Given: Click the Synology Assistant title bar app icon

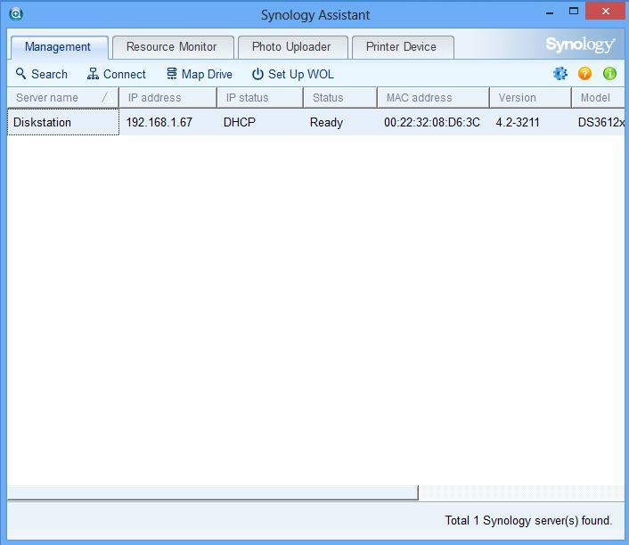Looking at the screenshot, I should [16, 14].
